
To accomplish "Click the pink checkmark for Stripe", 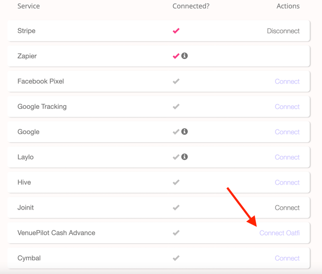I will click(176, 31).
